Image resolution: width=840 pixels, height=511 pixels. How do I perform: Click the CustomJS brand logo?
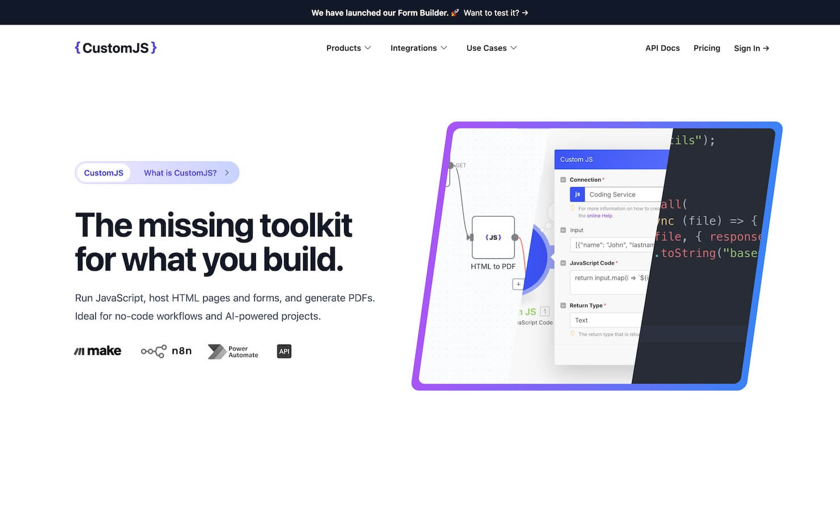tap(115, 48)
